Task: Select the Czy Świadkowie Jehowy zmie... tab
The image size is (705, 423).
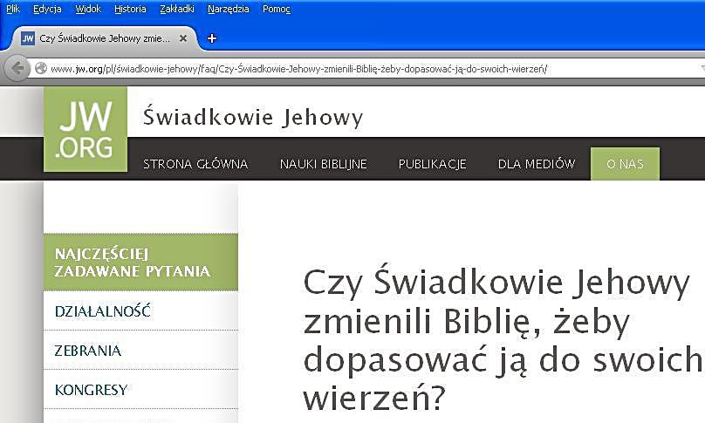Action: [x=105, y=38]
